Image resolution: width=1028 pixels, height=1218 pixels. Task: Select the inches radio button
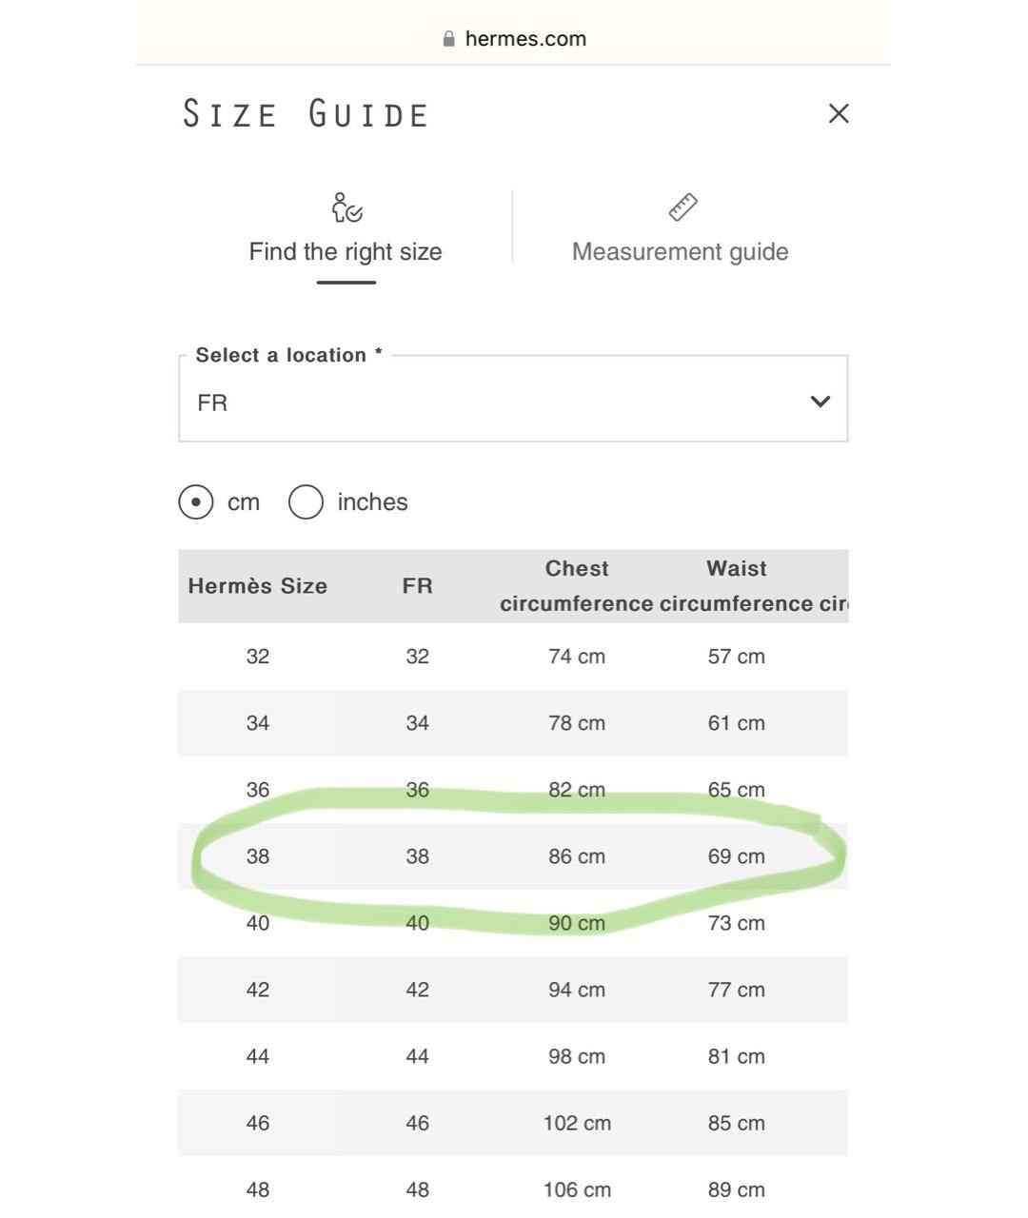pyautogui.click(x=306, y=501)
